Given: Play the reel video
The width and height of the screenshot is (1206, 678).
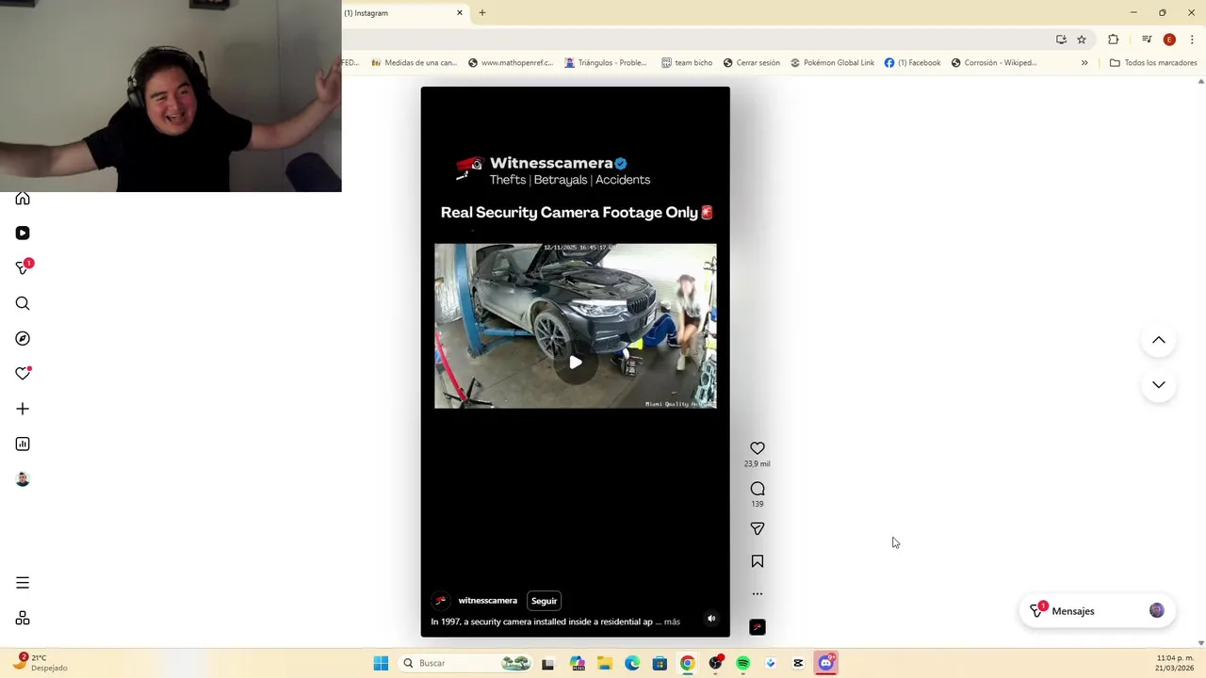Looking at the screenshot, I should point(576,363).
